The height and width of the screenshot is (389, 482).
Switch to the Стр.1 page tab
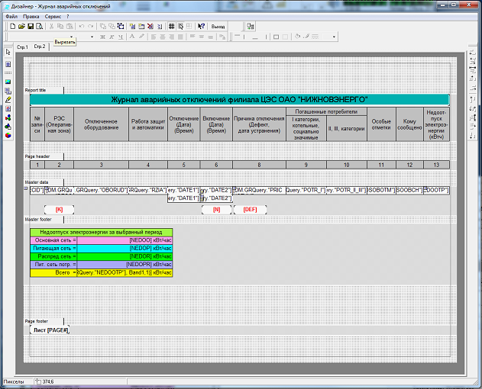click(x=21, y=47)
